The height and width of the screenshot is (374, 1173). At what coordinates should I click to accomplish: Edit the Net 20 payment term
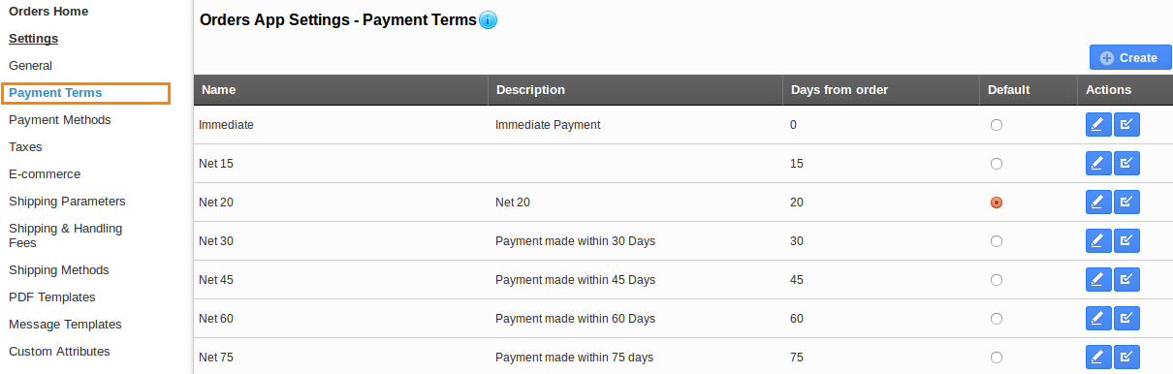[x=1098, y=203]
